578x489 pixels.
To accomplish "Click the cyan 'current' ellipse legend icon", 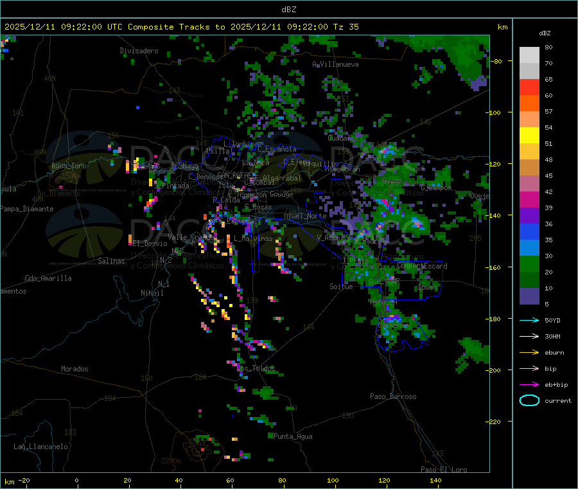I will (529, 400).
